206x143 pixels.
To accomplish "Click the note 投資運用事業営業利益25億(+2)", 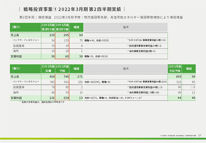I will [144, 46].
